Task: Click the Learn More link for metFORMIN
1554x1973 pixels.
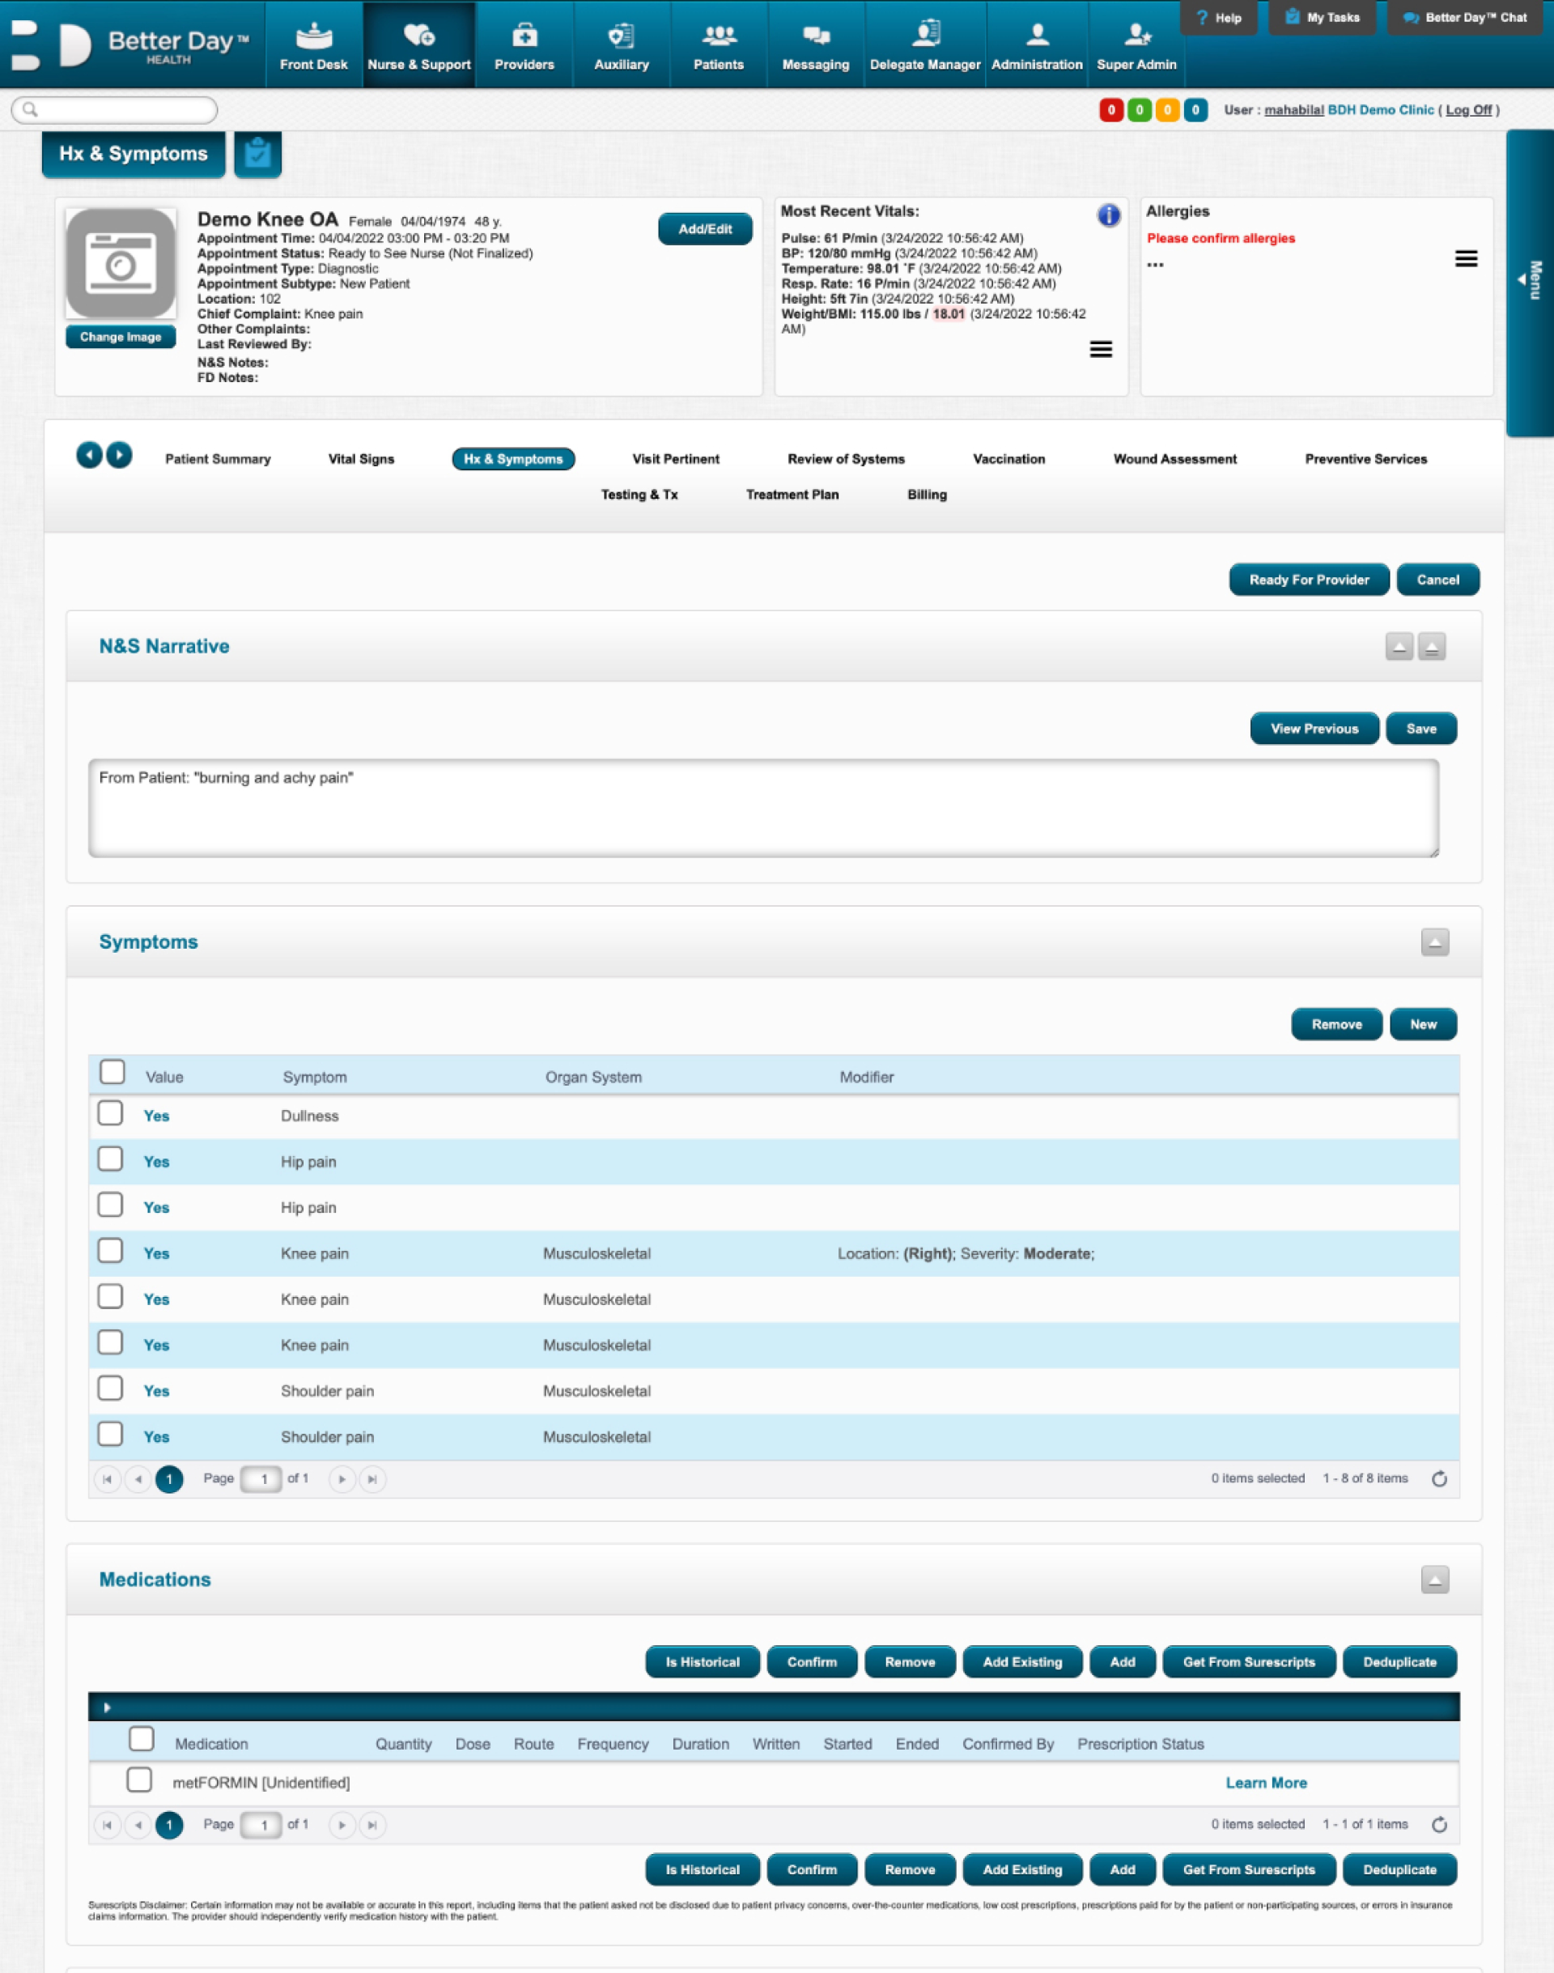Action: point(1265,1783)
